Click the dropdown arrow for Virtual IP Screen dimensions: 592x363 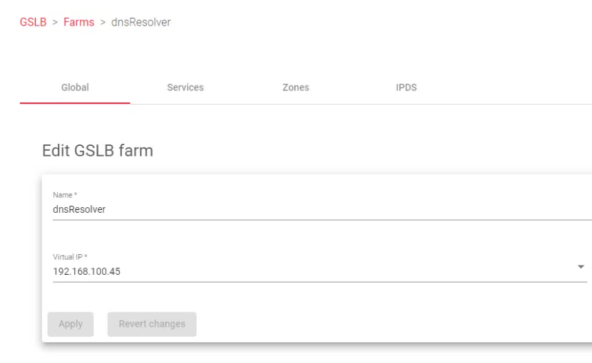(x=581, y=266)
